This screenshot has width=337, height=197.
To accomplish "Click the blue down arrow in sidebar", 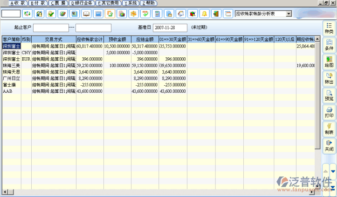I will click(x=333, y=171).
